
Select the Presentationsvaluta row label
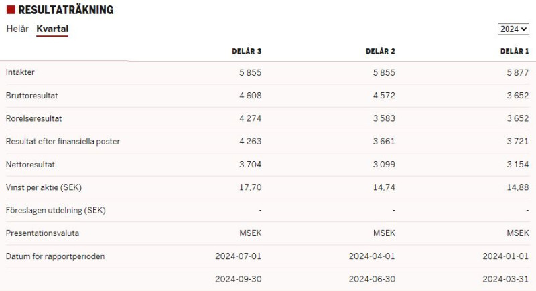tap(42, 233)
